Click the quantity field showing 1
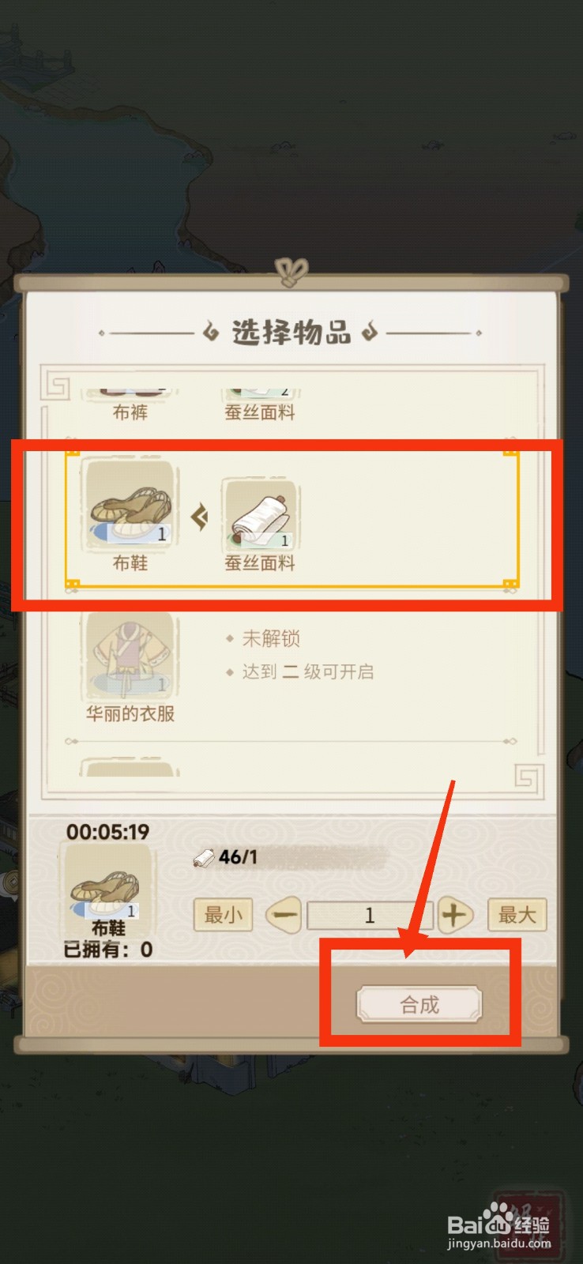The height and width of the screenshot is (1264, 583). [370, 916]
